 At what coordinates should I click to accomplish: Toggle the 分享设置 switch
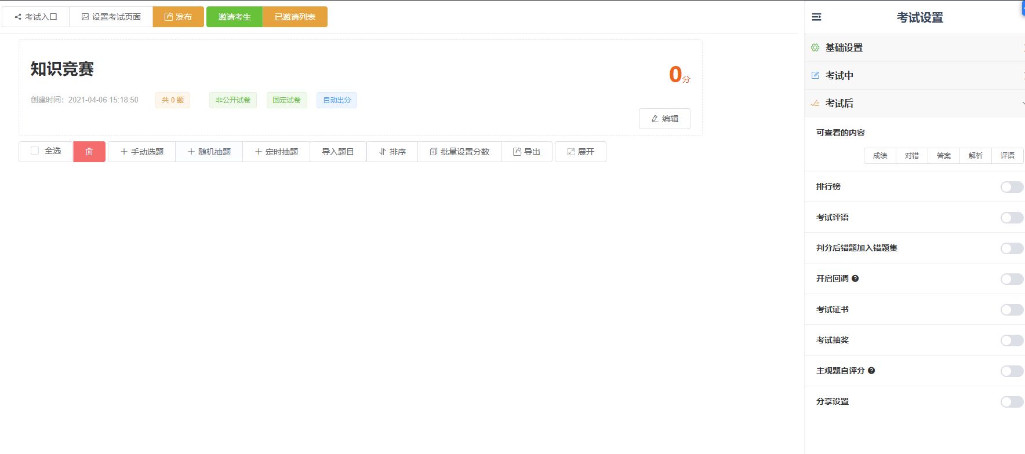[x=1012, y=402]
